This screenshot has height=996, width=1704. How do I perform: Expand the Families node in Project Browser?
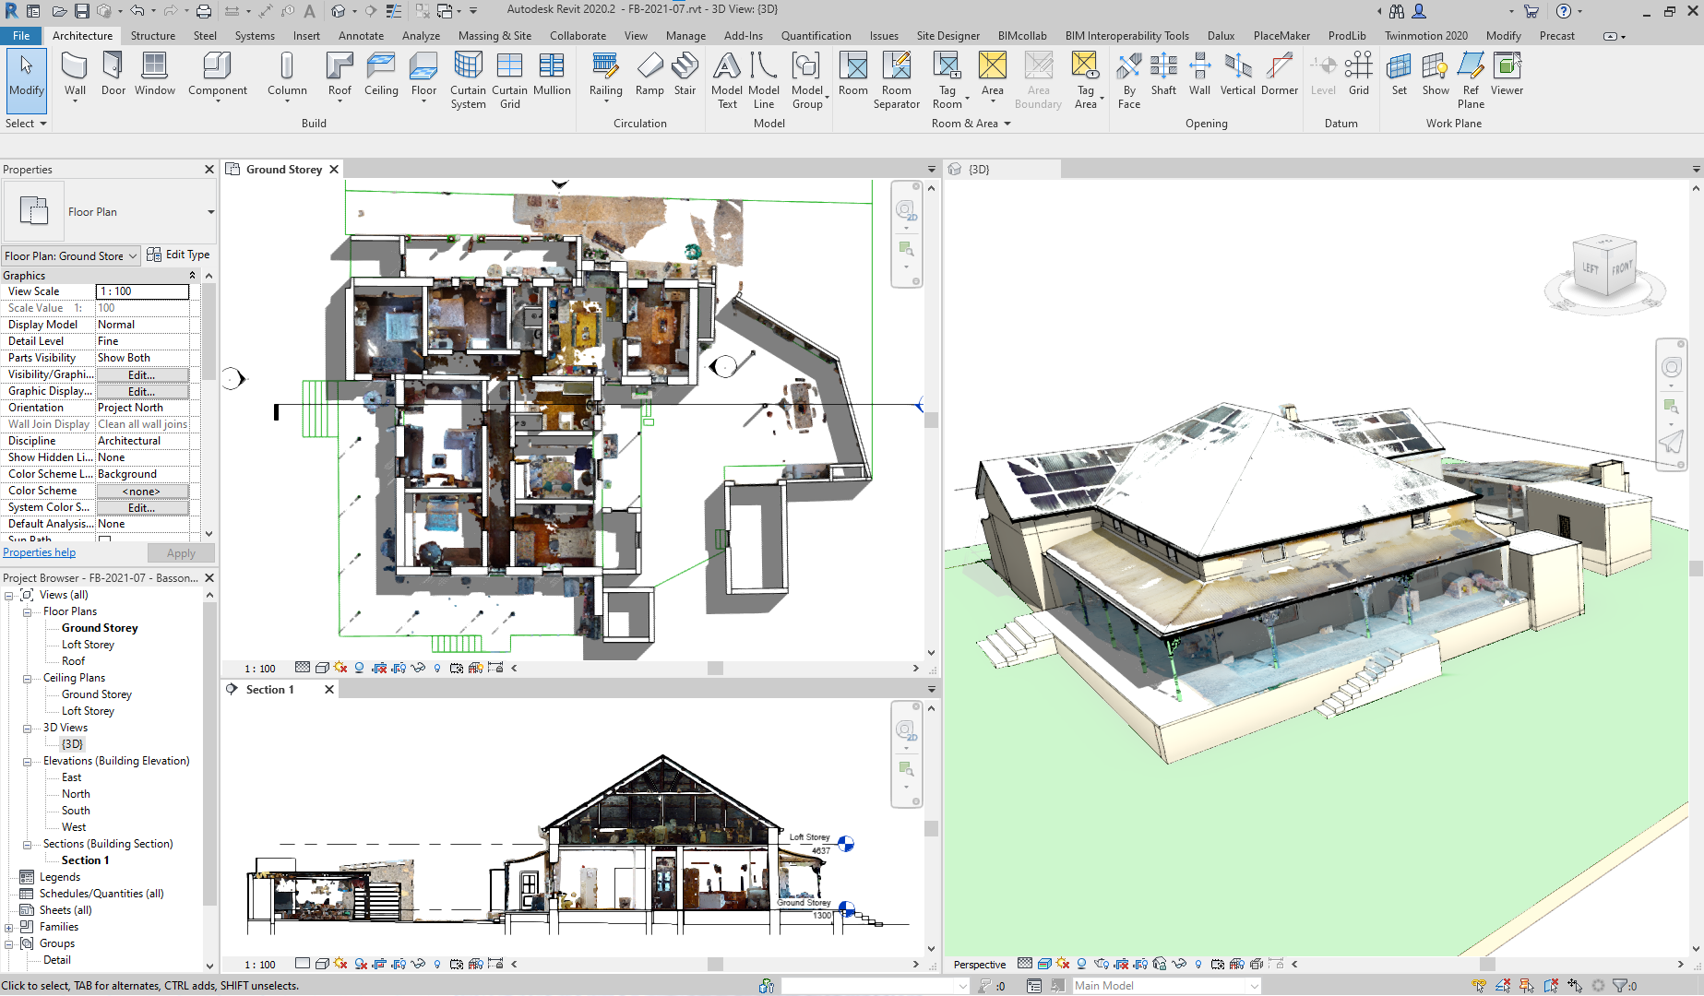pyautogui.click(x=9, y=928)
